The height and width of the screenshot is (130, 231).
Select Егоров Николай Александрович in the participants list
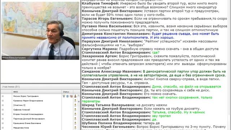pos(28,114)
